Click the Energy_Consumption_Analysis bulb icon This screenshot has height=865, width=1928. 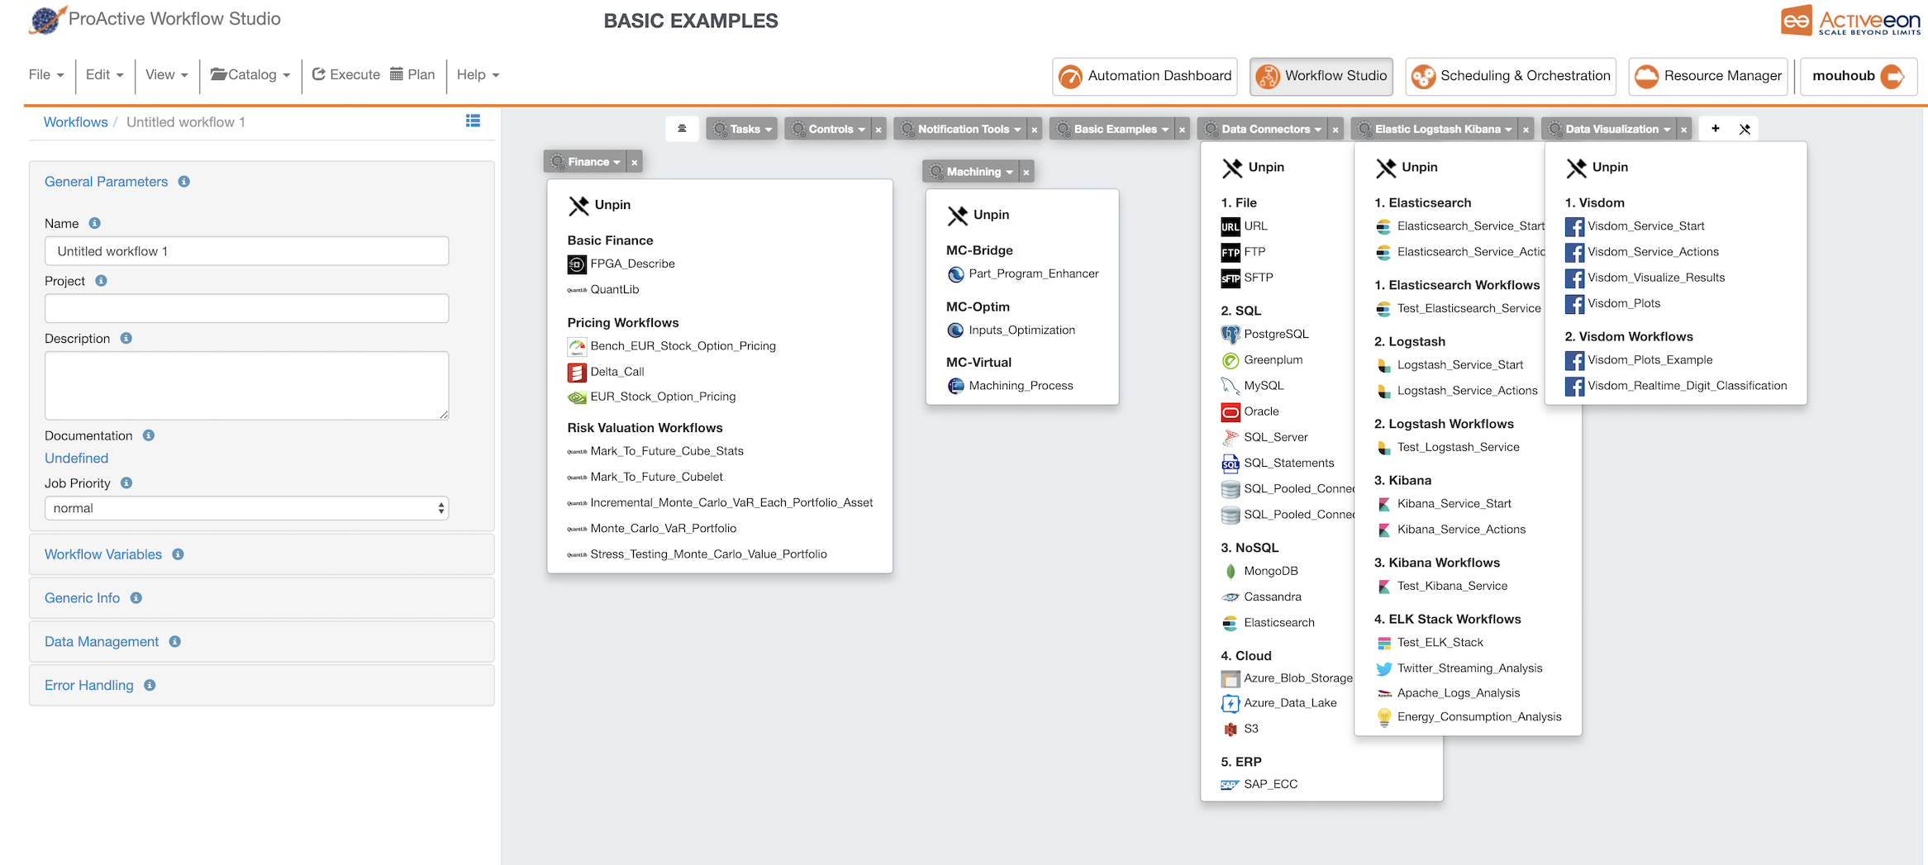click(x=1383, y=717)
